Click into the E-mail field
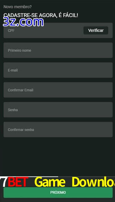The image size is (115, 202). point(58,70)
